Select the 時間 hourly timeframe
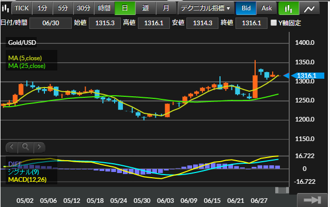 104,8
